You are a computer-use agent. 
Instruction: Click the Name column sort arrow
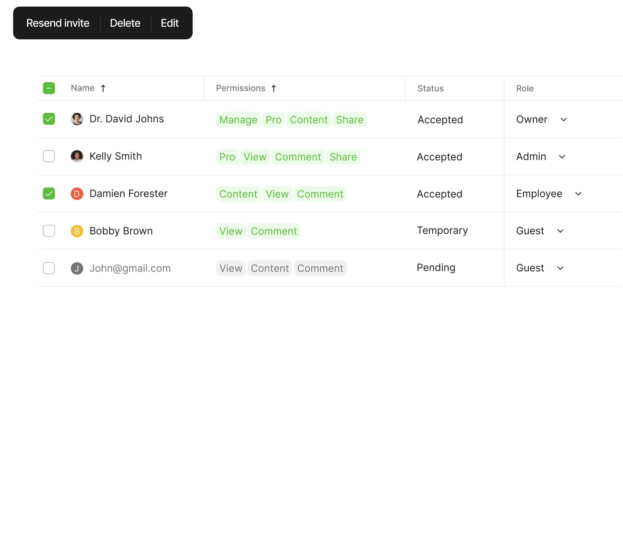pyautogui.click(x=103, y=89)
